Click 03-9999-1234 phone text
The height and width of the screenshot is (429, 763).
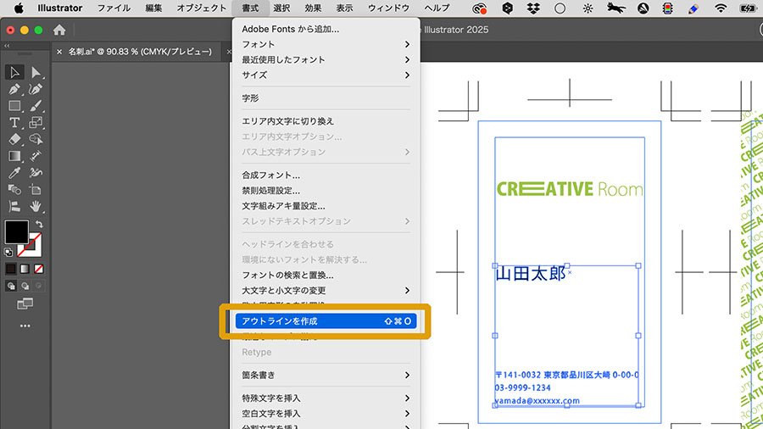(x=523, y=388)
